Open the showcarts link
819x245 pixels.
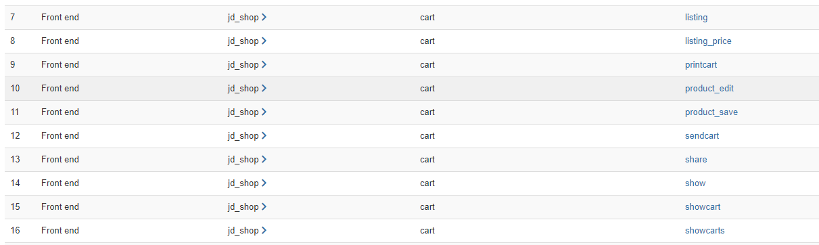coord(705,231)
